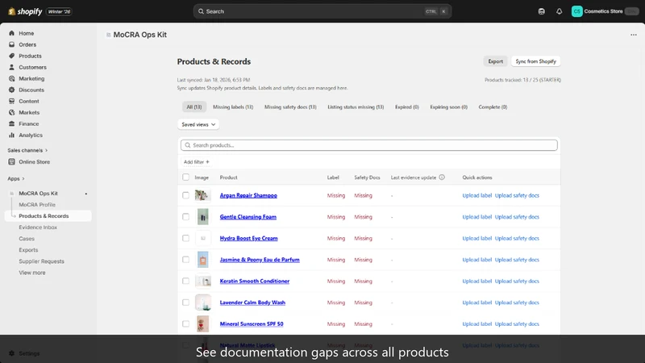Screen dimensions: 645x363
Task: Focus the Search products field
Action: tap(369, 145)
